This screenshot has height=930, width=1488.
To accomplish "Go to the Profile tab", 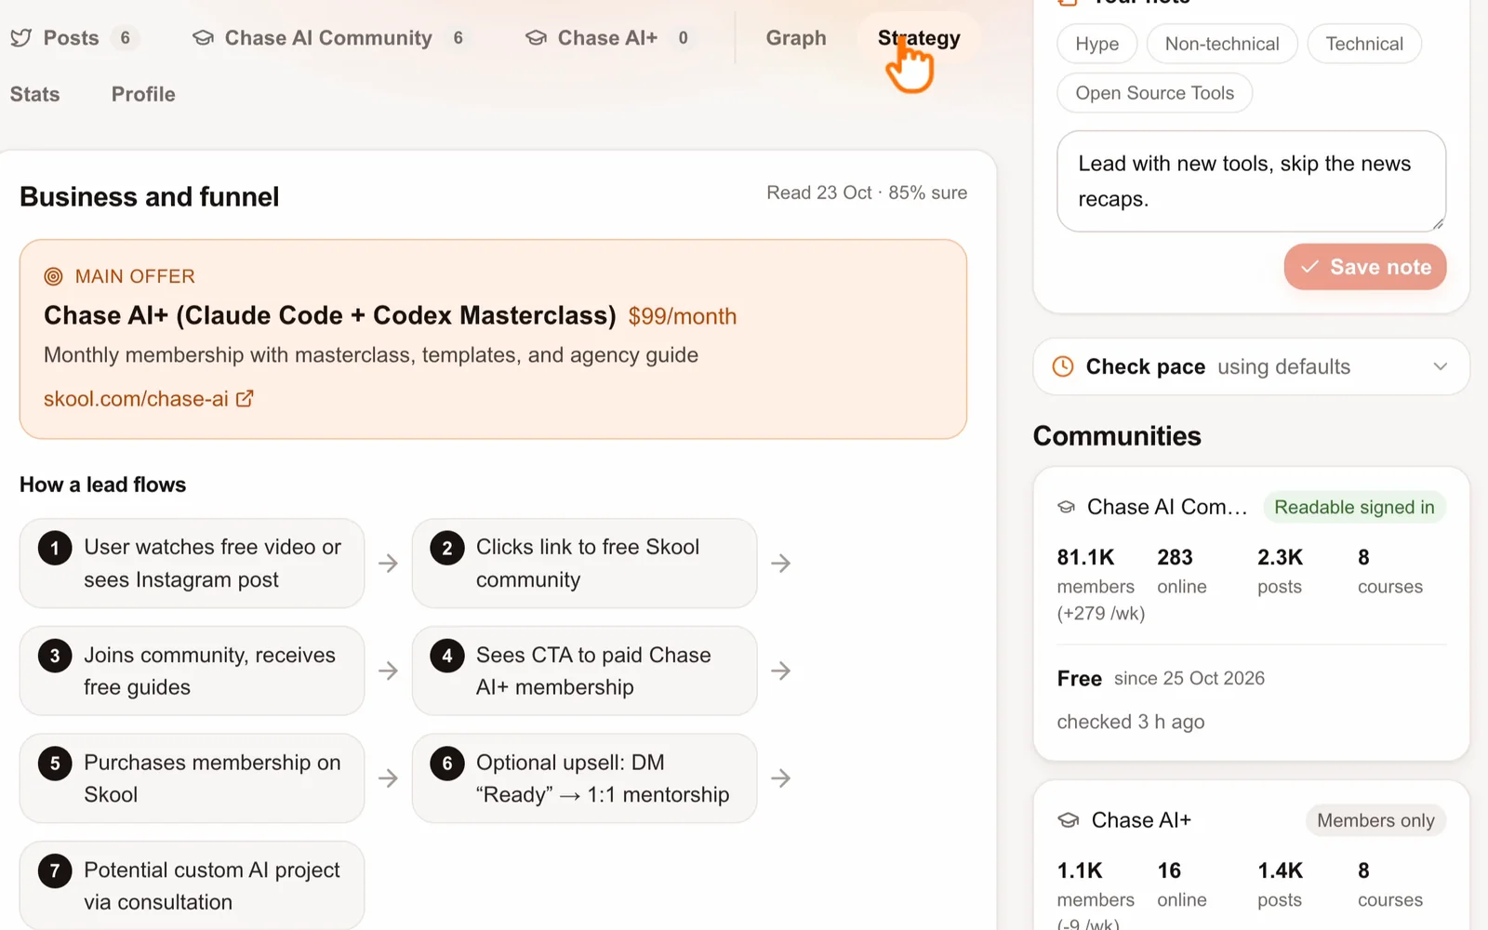I will tap(143, 94).
